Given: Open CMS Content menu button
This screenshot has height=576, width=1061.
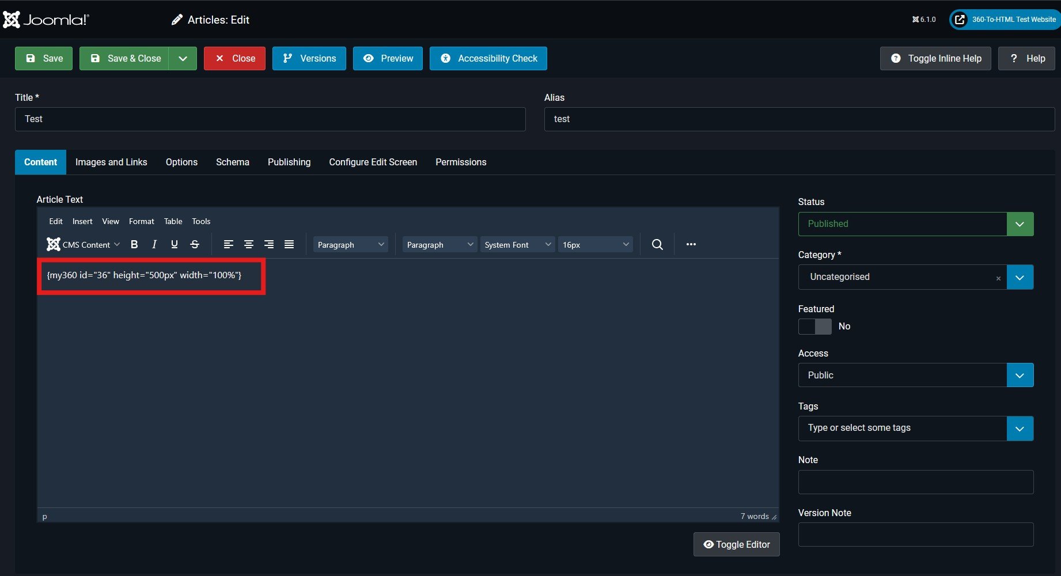Looking at the screenshot, I should (x=84, y=244).
